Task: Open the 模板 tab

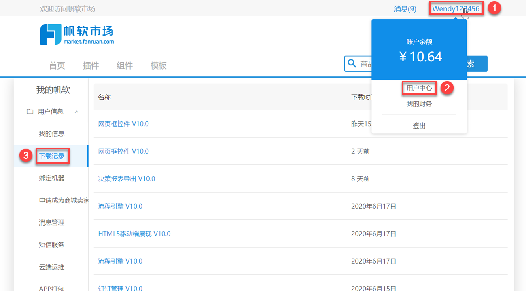Action: coord(158,65)
